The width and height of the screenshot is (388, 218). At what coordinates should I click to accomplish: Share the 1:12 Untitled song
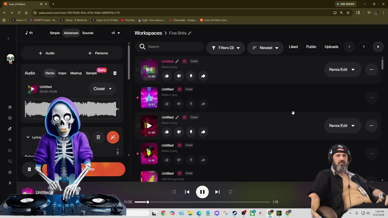click(203, 160)
